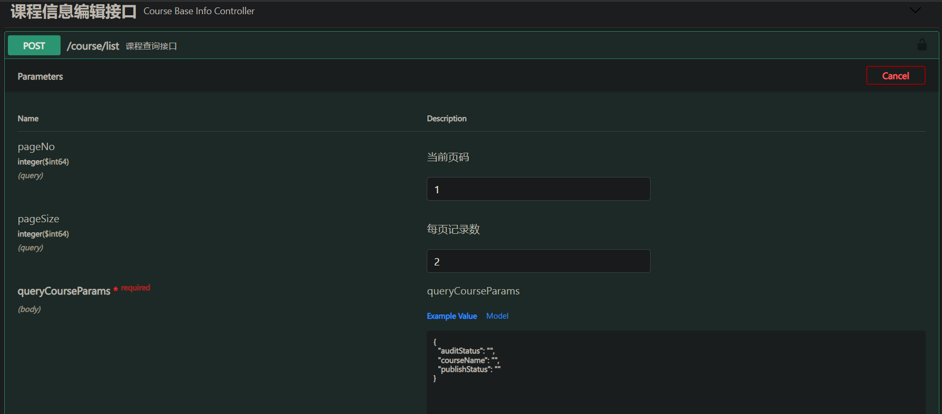Click the authorization lock icon
The width and height of the screenshot is (942, 414).
tap(922, 45)
